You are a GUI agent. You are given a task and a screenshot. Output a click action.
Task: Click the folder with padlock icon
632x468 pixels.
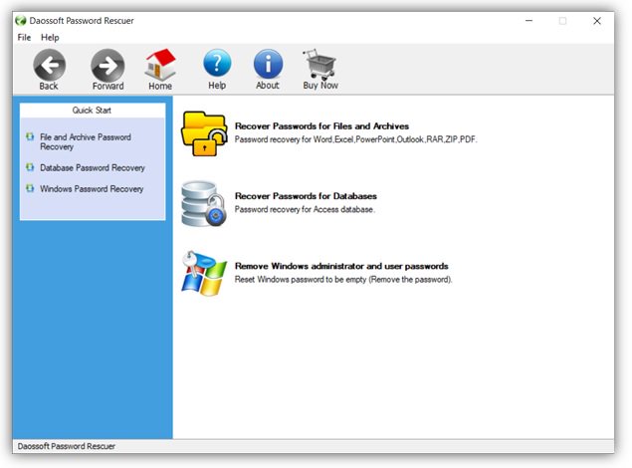204,133
